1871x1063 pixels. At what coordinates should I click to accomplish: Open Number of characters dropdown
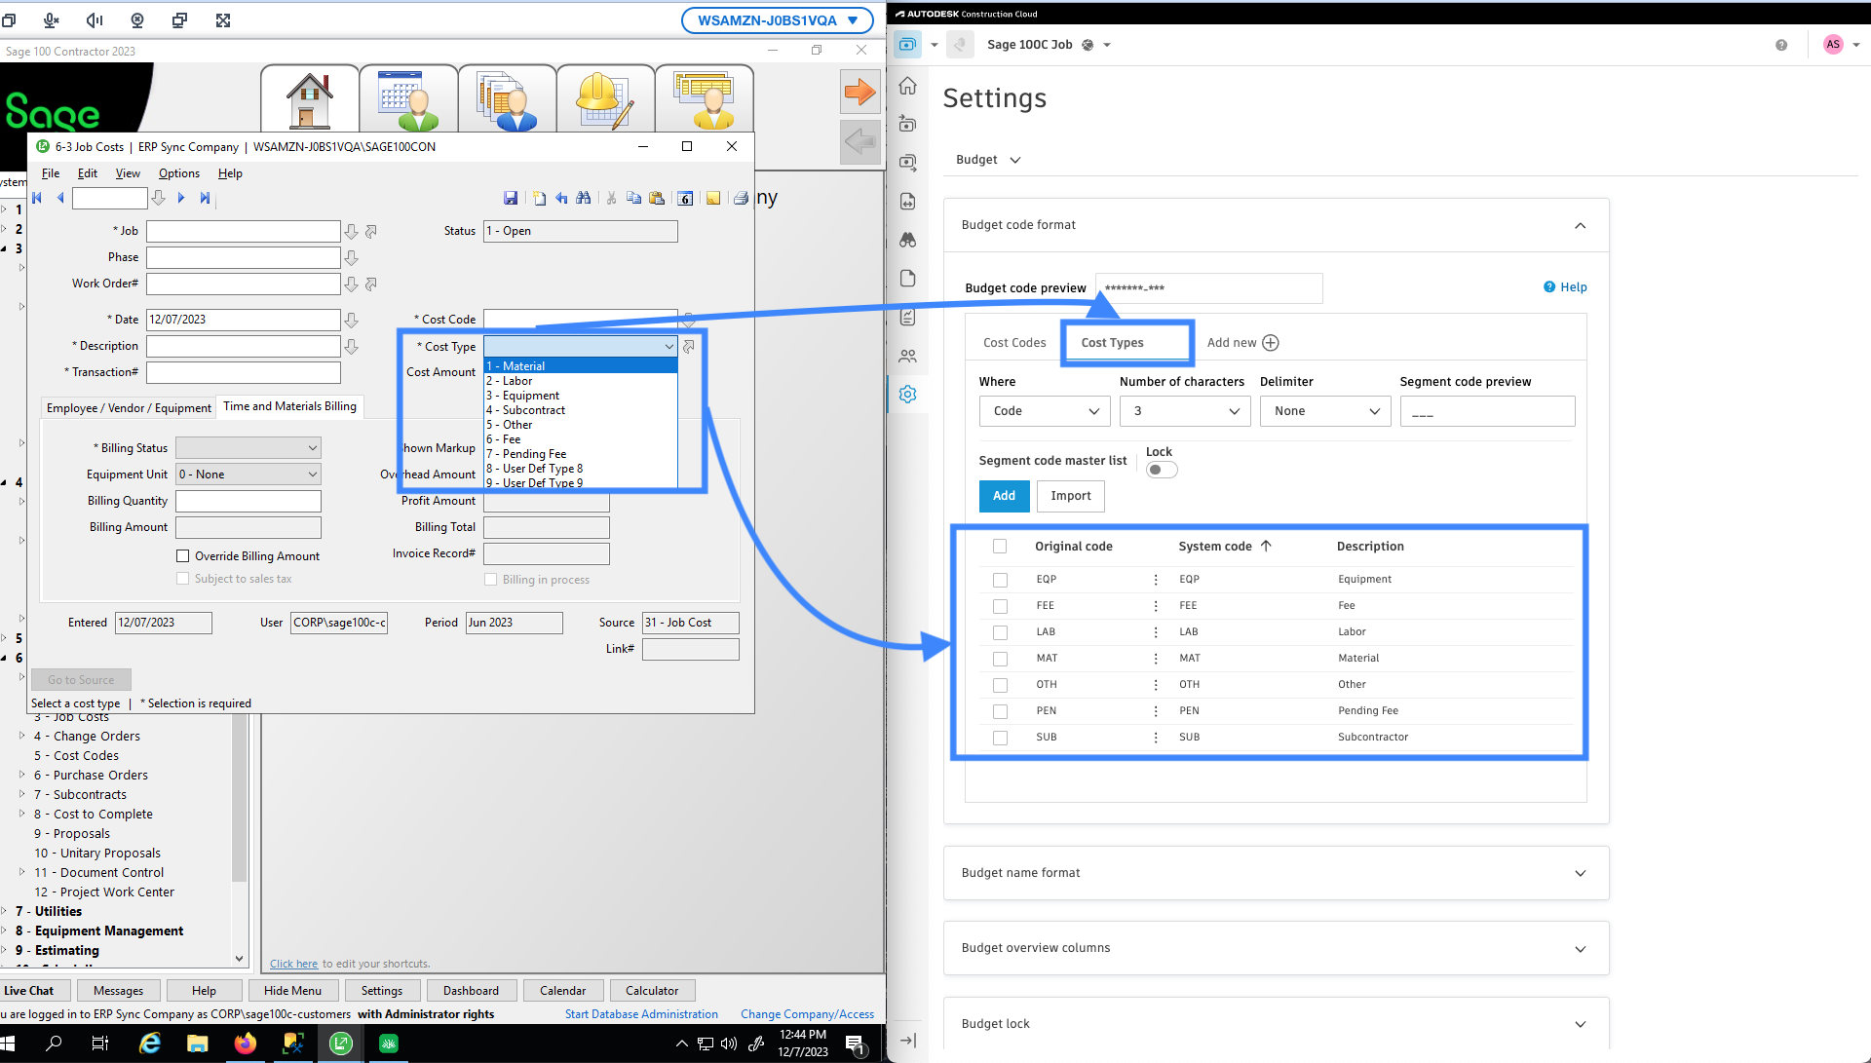[x=1185, y=411]
